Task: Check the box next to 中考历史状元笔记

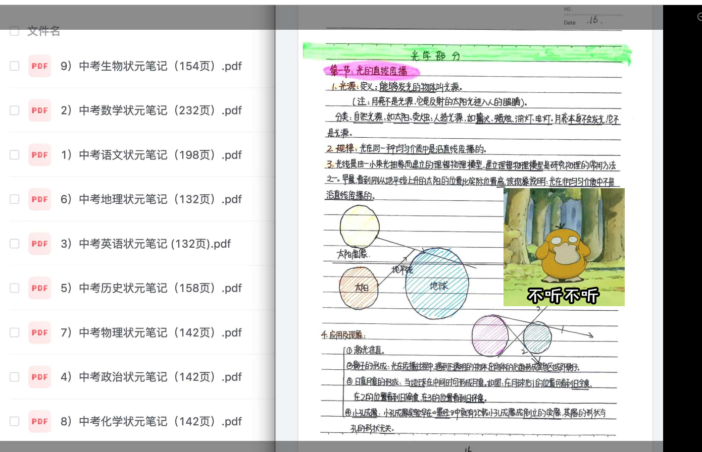Action: (14, 288)
